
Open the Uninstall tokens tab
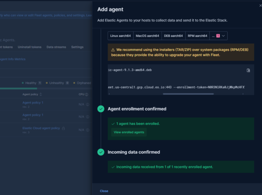tap(29, 47)
